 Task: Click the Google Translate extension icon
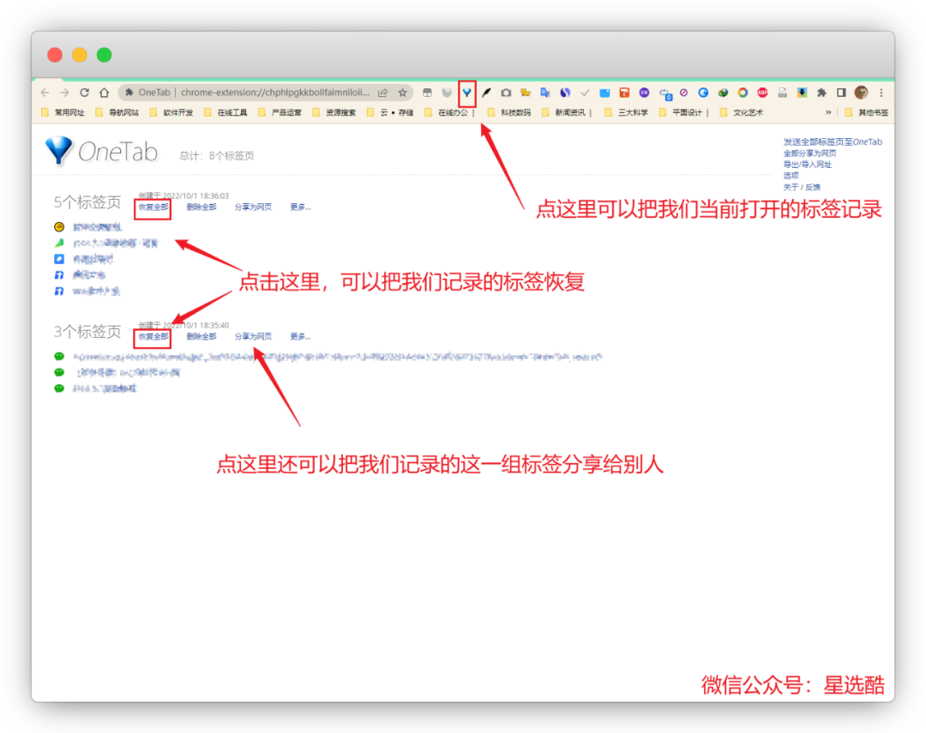545,93
